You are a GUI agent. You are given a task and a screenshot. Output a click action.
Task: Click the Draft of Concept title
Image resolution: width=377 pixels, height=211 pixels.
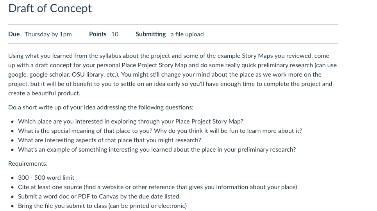(50, 9)
